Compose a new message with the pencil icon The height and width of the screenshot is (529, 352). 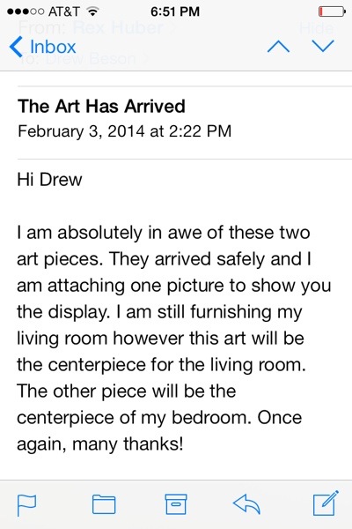coord(326,503)
